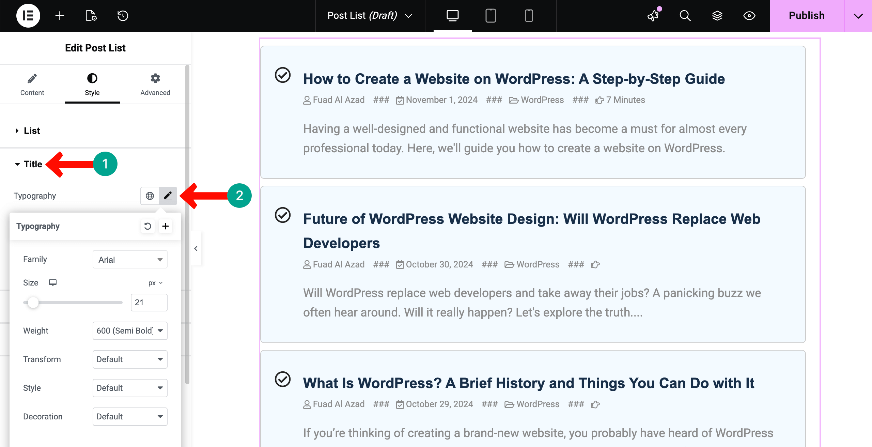Open the font Family dropdown
Screen dimensions: 872x447
pos(130,259)
